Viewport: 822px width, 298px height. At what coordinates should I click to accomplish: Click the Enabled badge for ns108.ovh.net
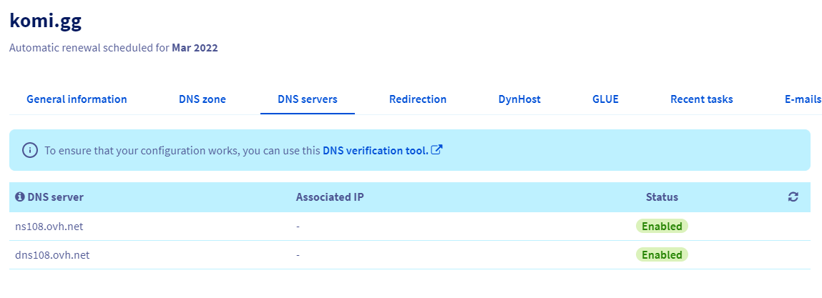(x=662, y=227)
